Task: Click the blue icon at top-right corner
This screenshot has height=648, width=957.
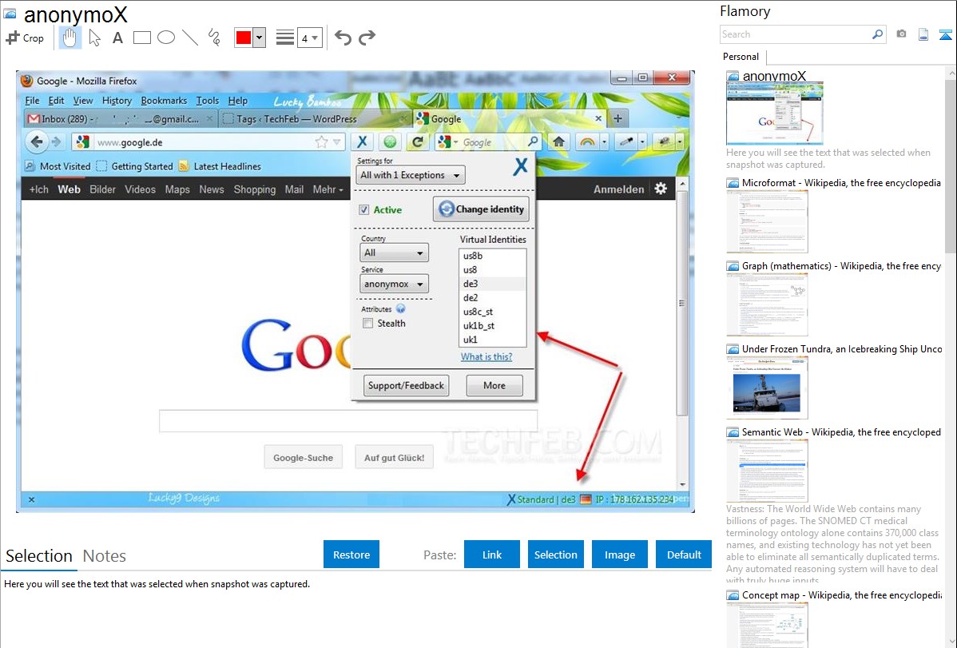Action: (945, 34)
